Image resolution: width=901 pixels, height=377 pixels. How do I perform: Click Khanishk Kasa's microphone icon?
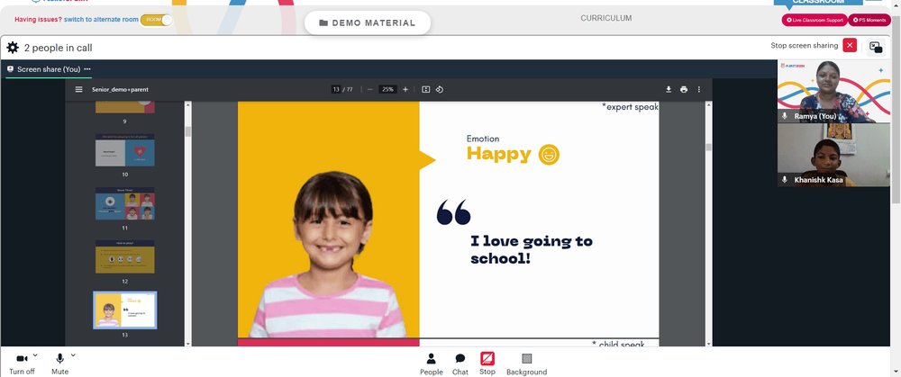[785, 180]
